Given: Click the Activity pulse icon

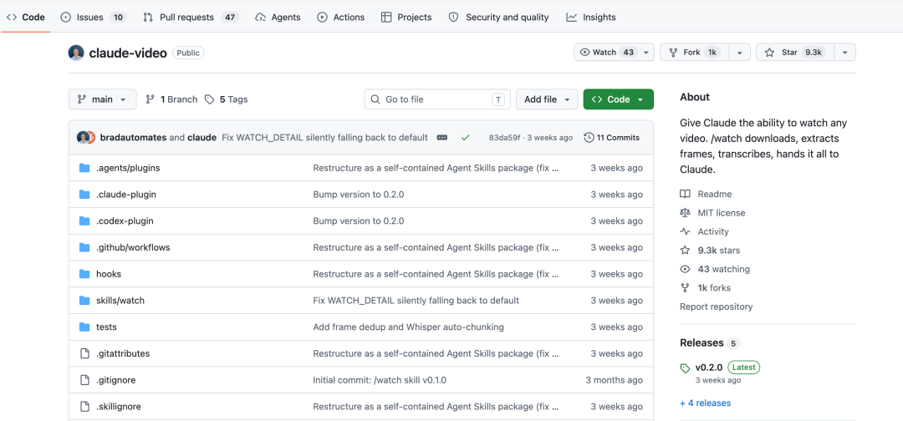Looking at the screenshot, I should (685, 231).
